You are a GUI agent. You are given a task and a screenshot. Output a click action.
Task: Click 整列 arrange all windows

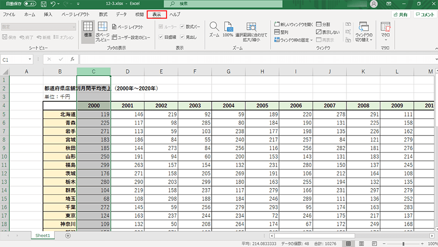pyautogui.click(x=281, y=32)
